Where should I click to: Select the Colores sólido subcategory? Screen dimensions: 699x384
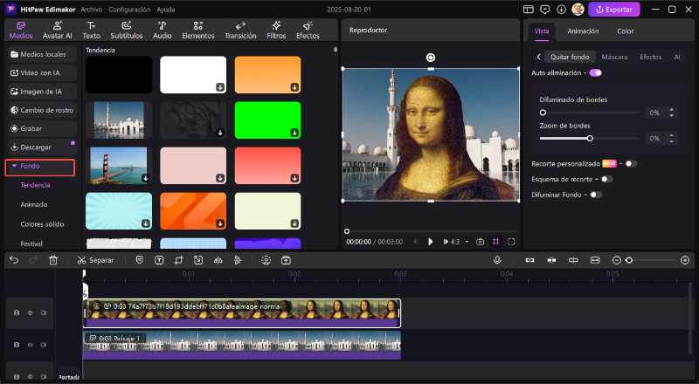(42, 224)
